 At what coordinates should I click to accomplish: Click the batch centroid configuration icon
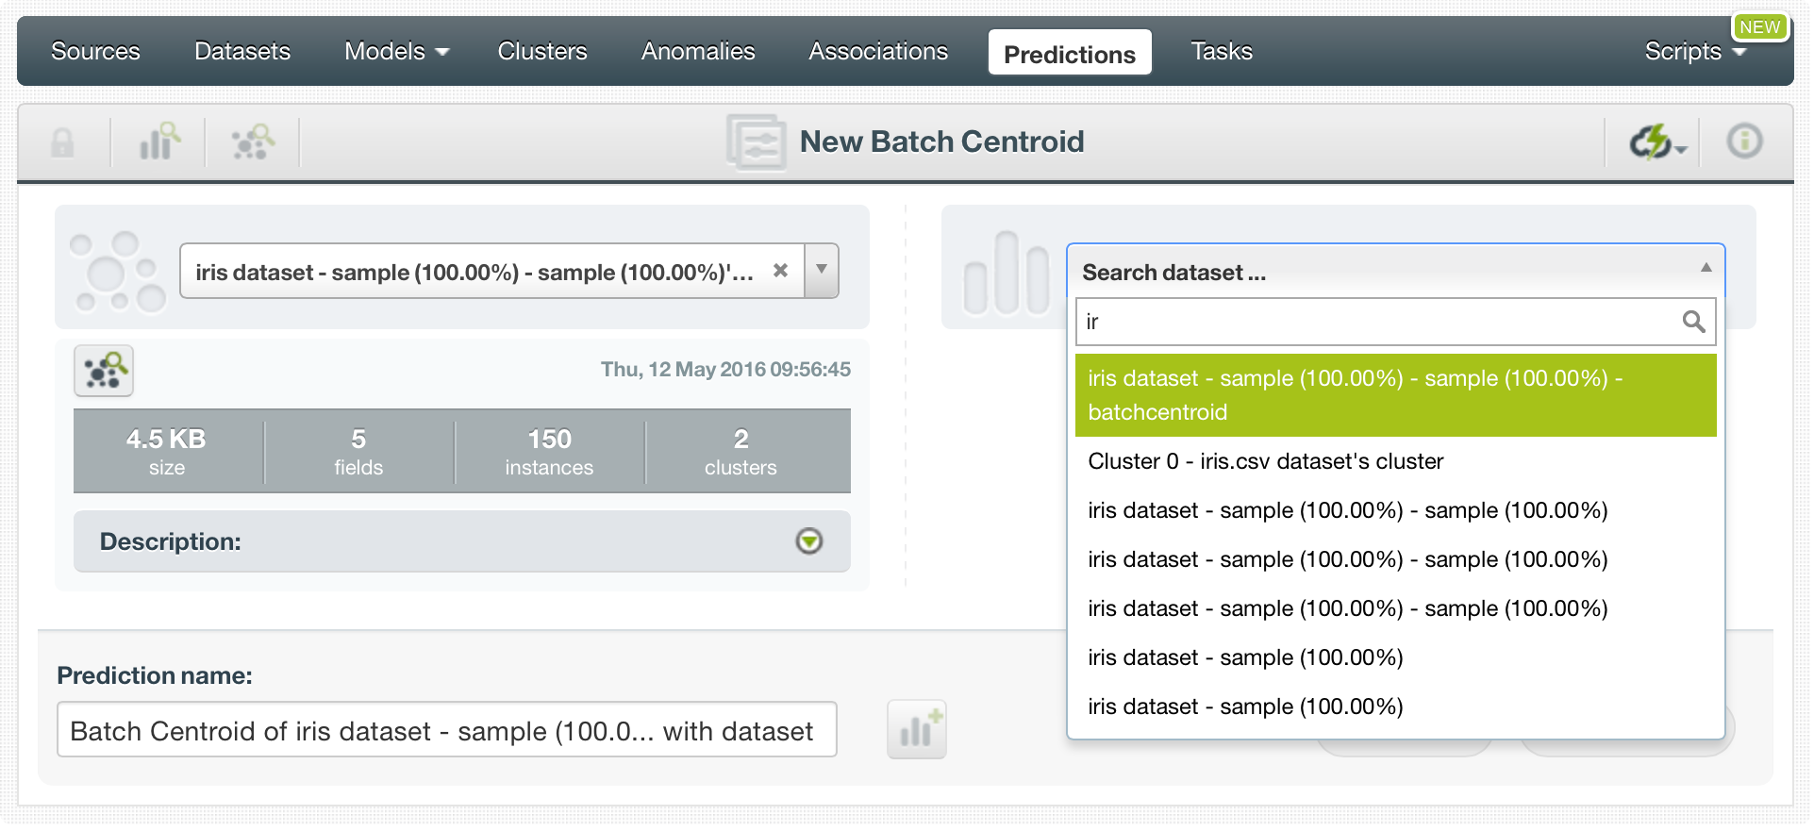click(x=756, y=142)
